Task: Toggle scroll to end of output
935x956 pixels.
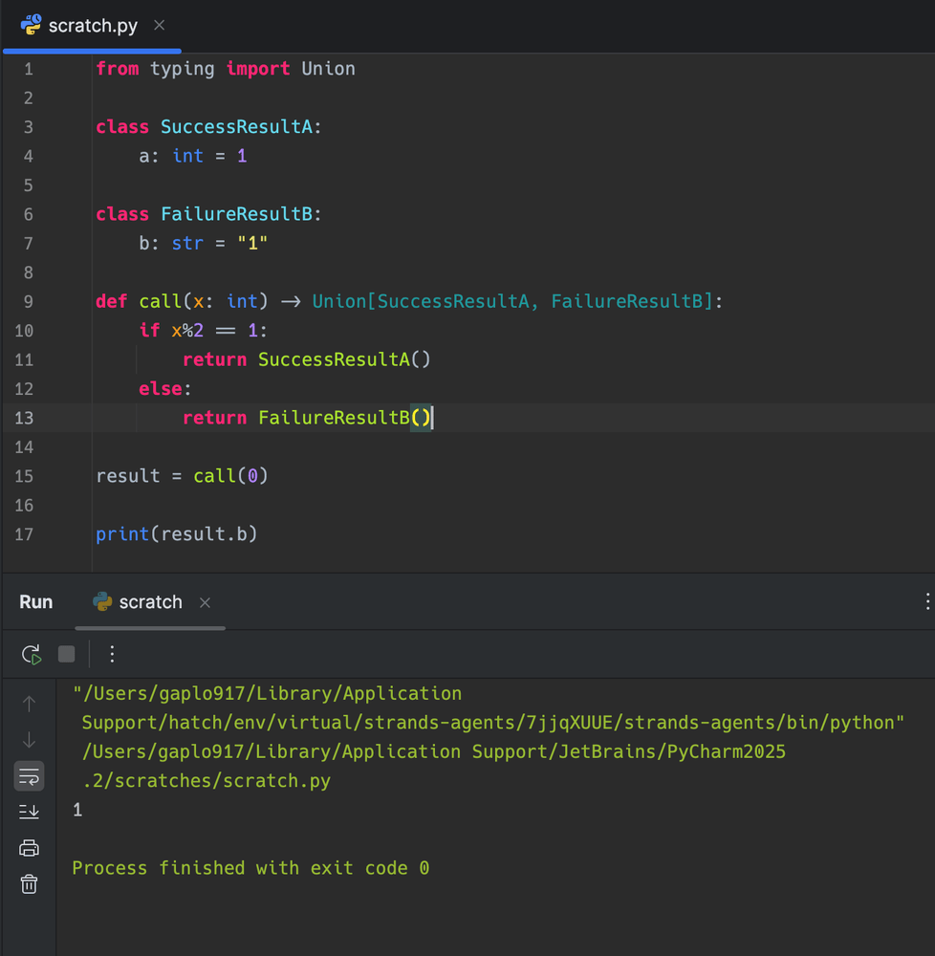Action: click(29, 812)
